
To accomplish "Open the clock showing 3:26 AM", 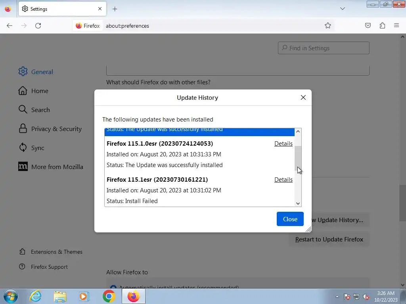I will click(385, 296).
